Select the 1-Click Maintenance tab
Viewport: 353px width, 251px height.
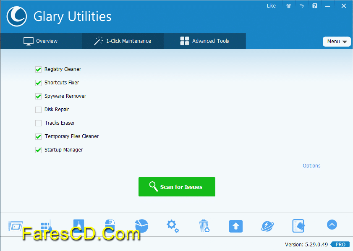(x=123, y=41)
